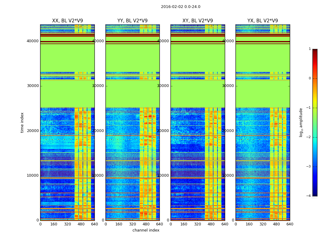Viewport: 322px width, 245px height.
Task: Click the 10000 tick label on XX plot
Action: click(33, 175)
